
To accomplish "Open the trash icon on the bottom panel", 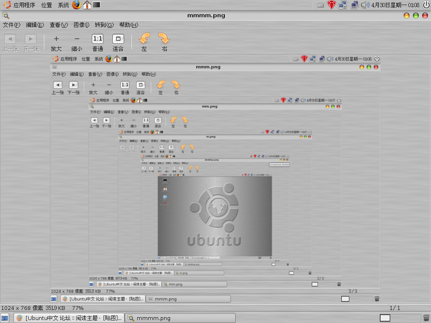I will coord(426,318).
